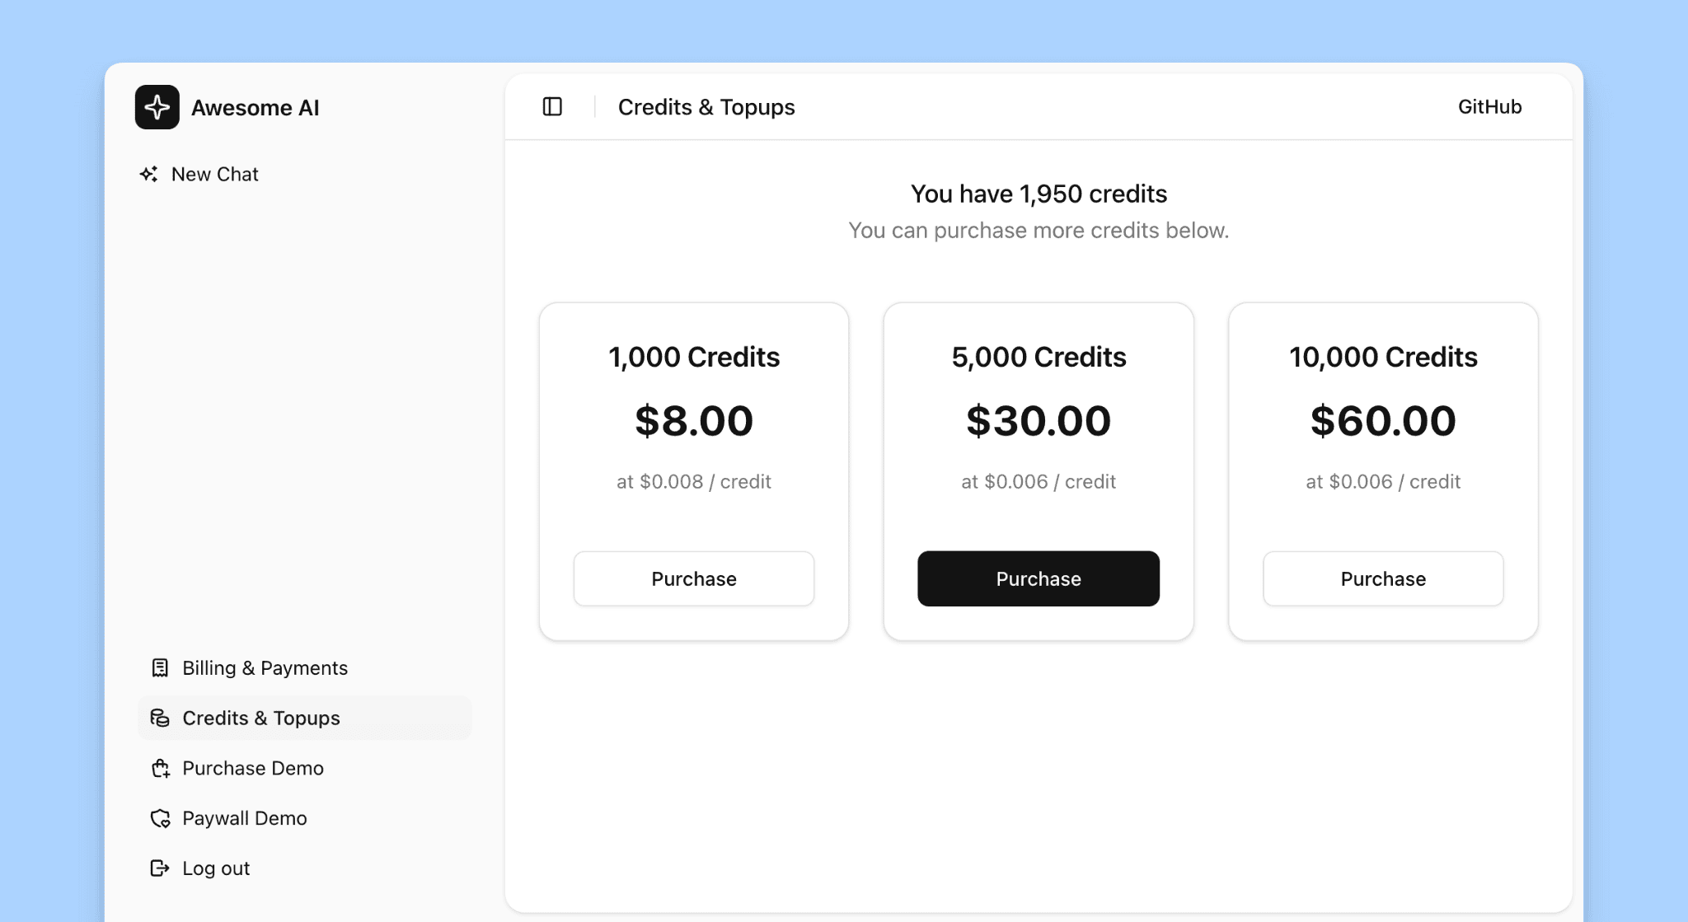The width and height of the screenshot is (1688, 922).
Task: Toggle the sidebar panel icon
Action: [x=552, y=106]
